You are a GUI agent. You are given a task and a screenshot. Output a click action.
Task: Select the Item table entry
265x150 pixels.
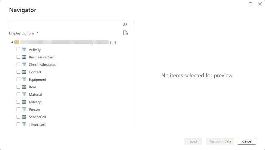point(33,87)
